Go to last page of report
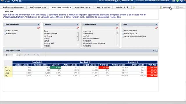Screen dimensions: 186x104 tap(38, 55)
